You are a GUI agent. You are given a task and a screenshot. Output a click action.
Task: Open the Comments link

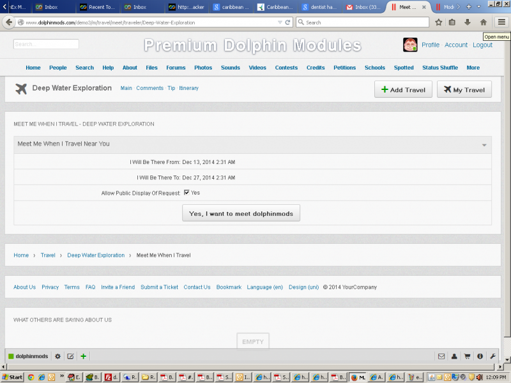[149, 88]
